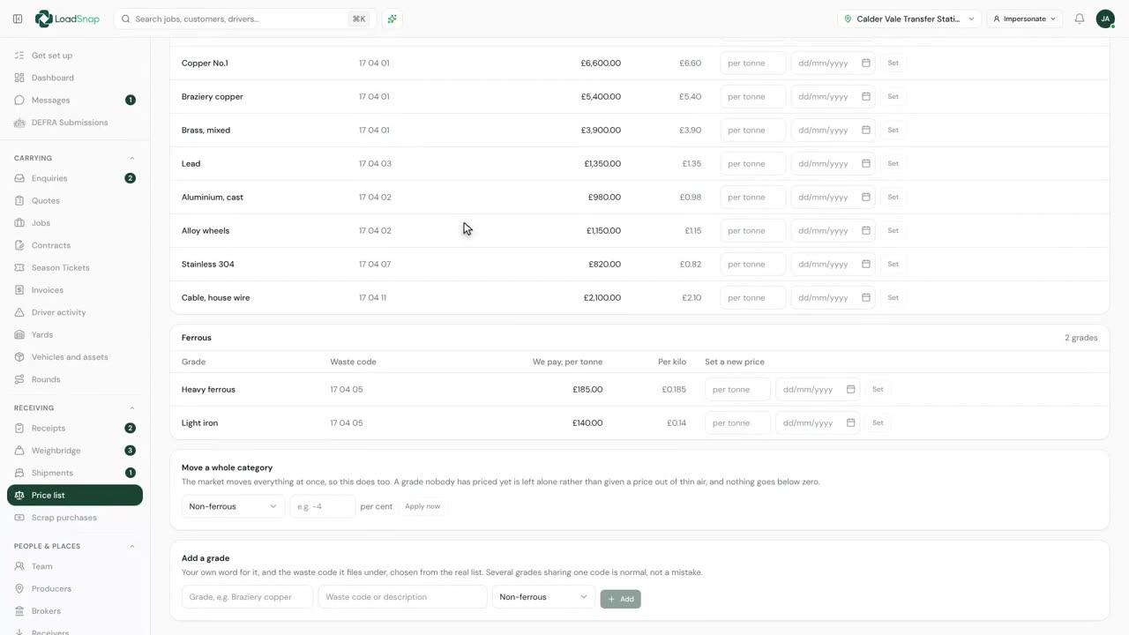
Task: Click the LoadSnap logo icon
Action: click(x=44, y=19)
